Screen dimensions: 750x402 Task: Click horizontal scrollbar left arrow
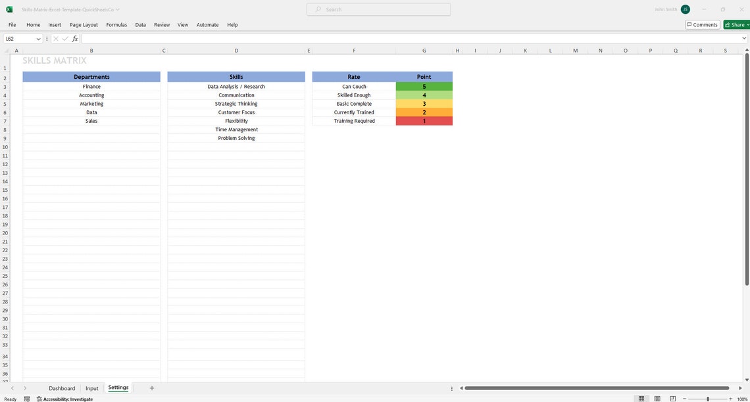pos(461,388)
